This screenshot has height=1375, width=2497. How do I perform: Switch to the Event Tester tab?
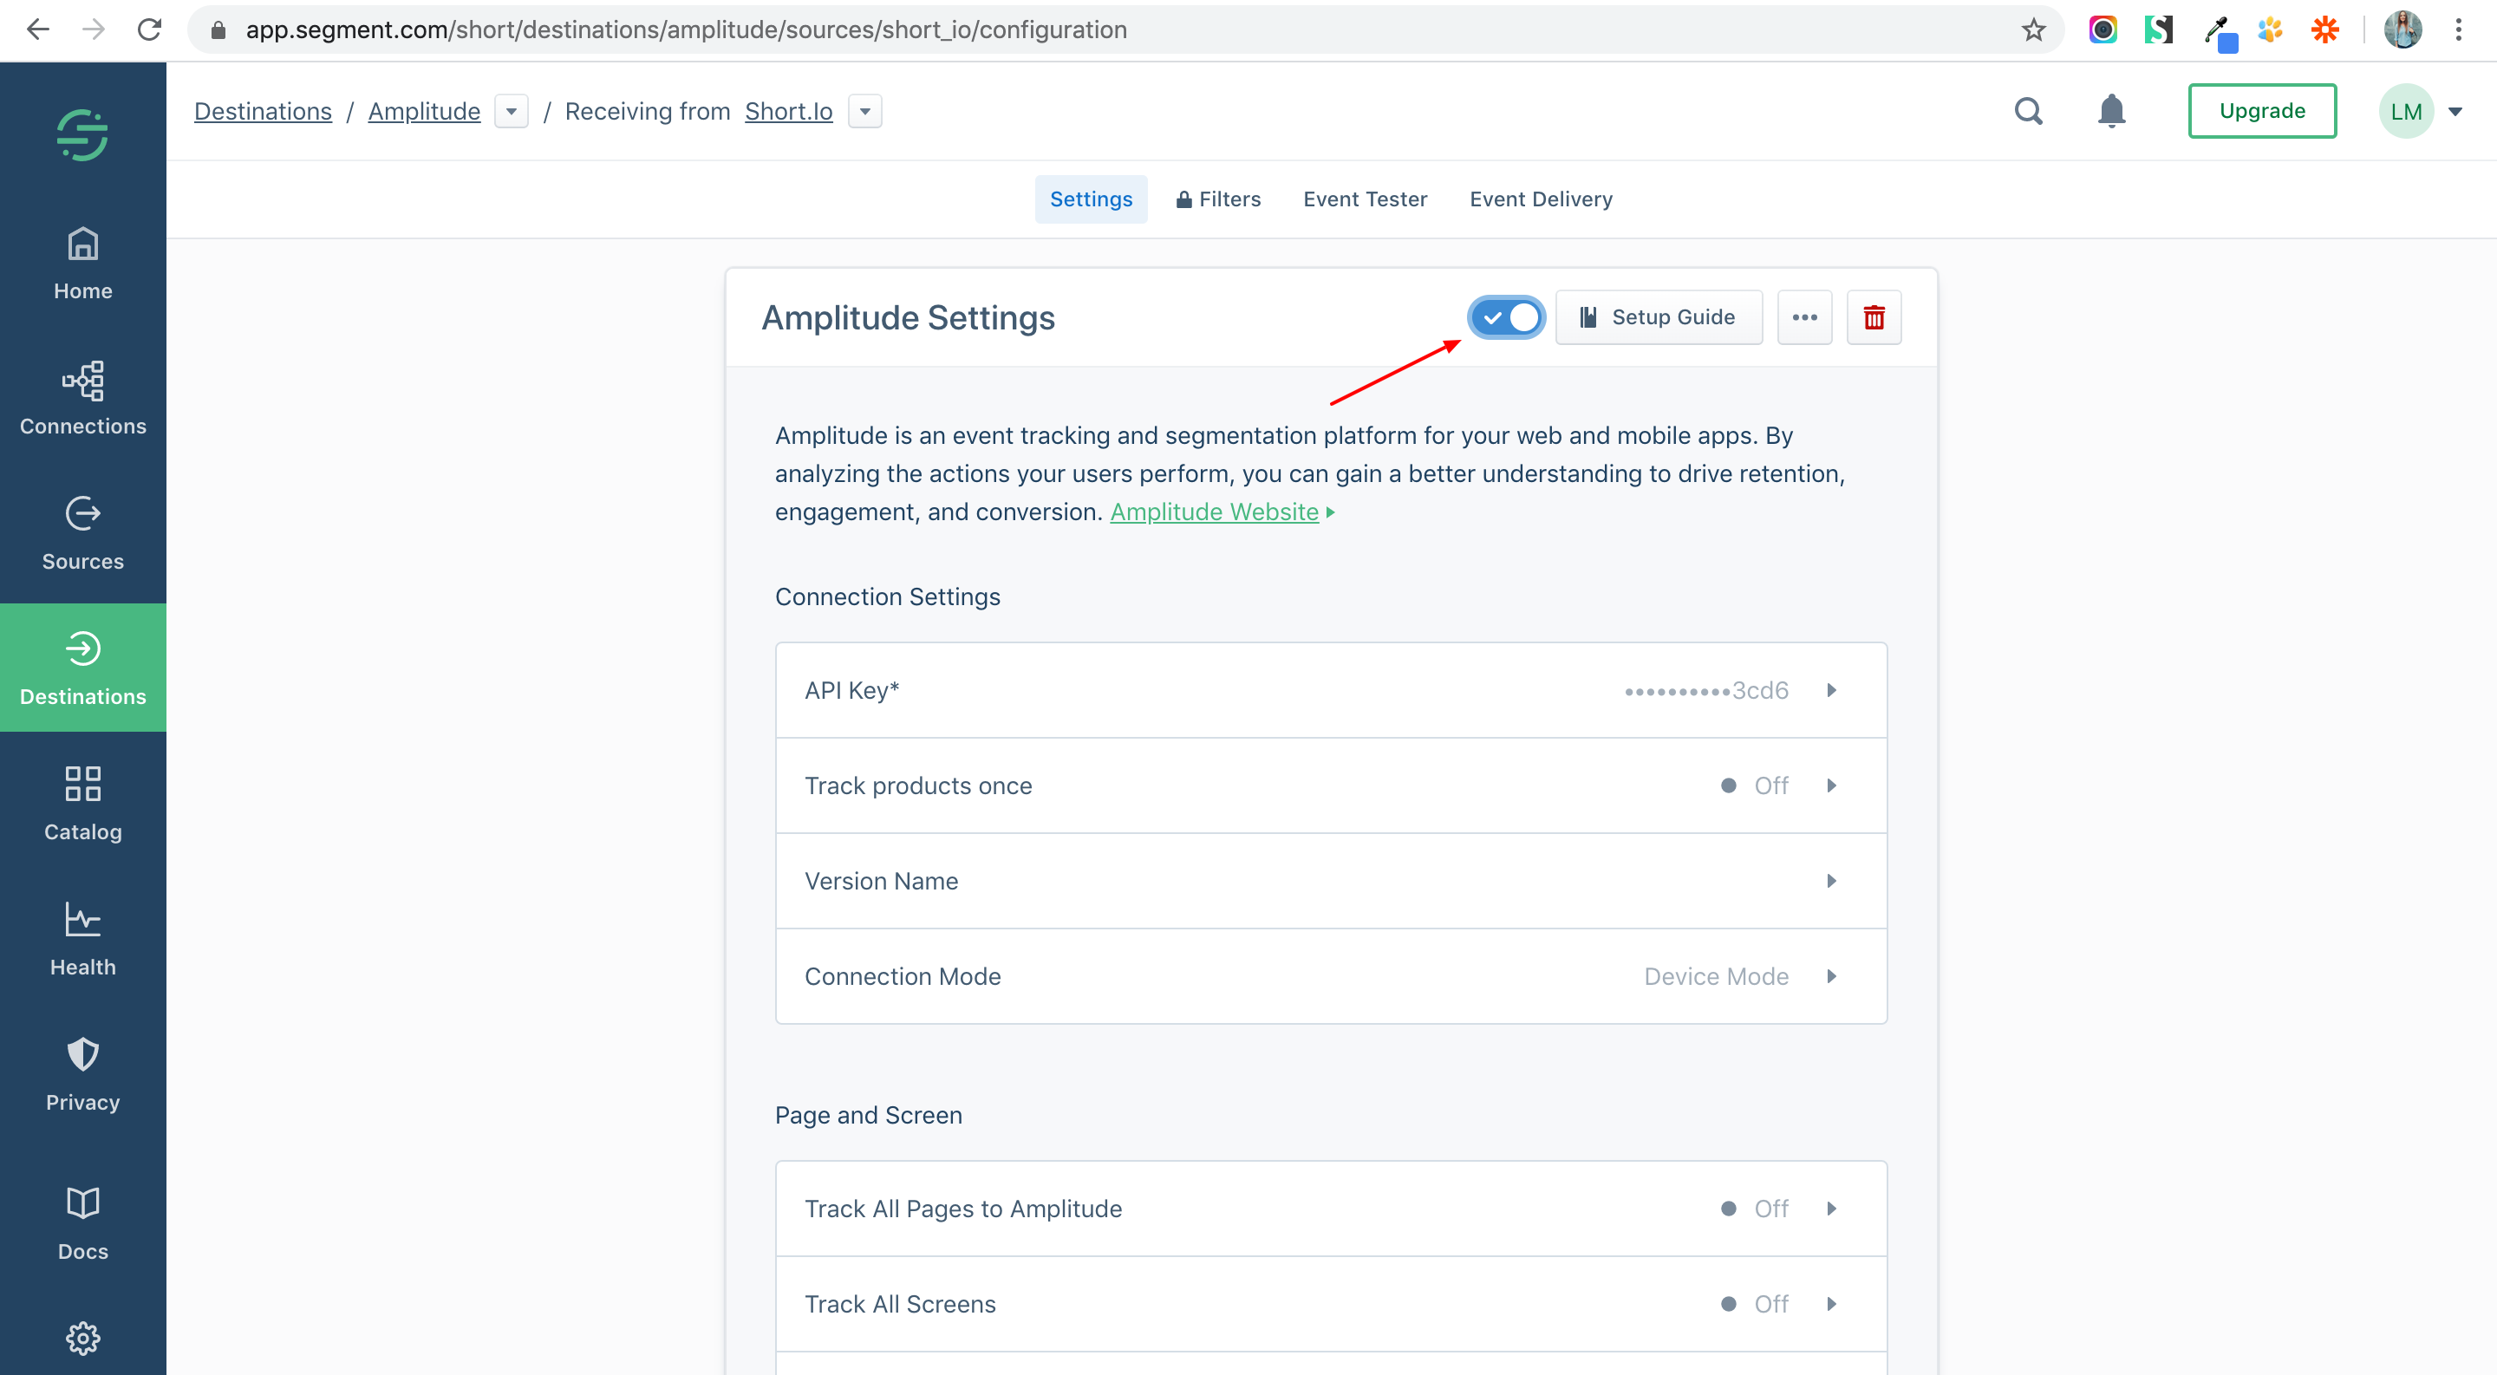[1364, 199]
